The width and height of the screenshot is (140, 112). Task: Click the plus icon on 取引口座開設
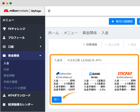(113, 21)
